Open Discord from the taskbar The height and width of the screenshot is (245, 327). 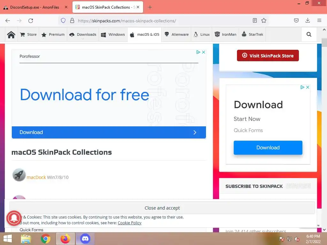click(x=85, y=239)
